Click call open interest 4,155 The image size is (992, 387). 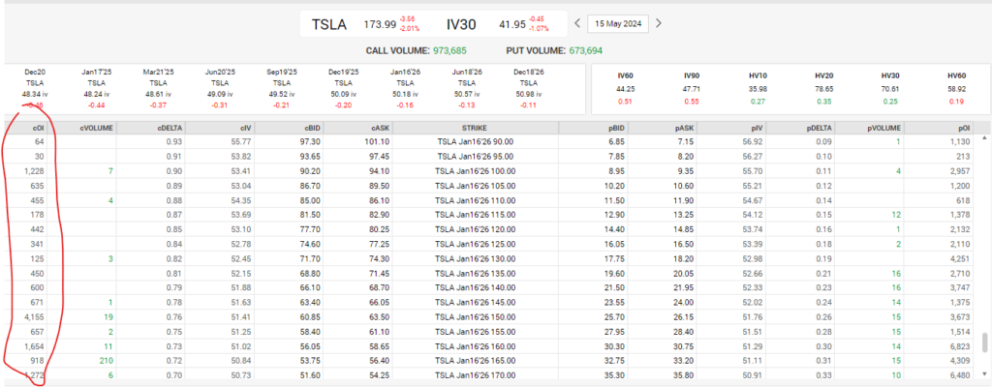coord(32,316)
